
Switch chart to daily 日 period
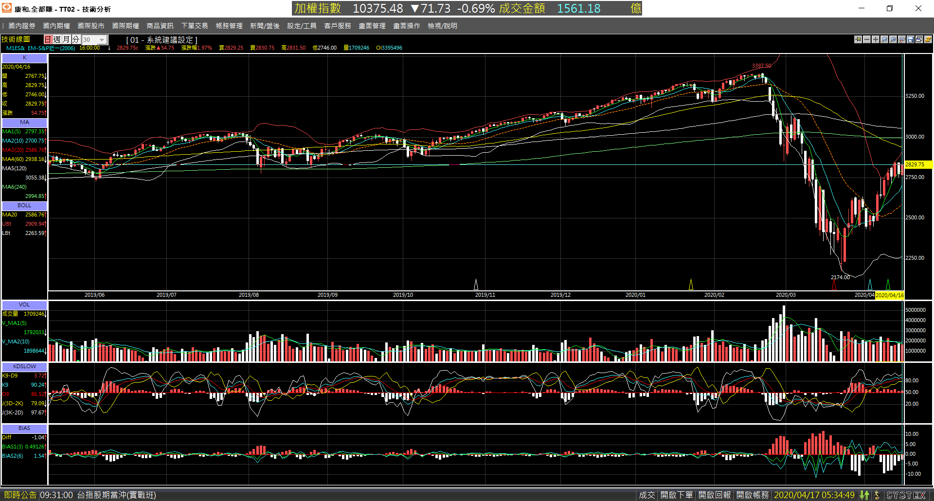pyautogui.click(x=48, y=39)
